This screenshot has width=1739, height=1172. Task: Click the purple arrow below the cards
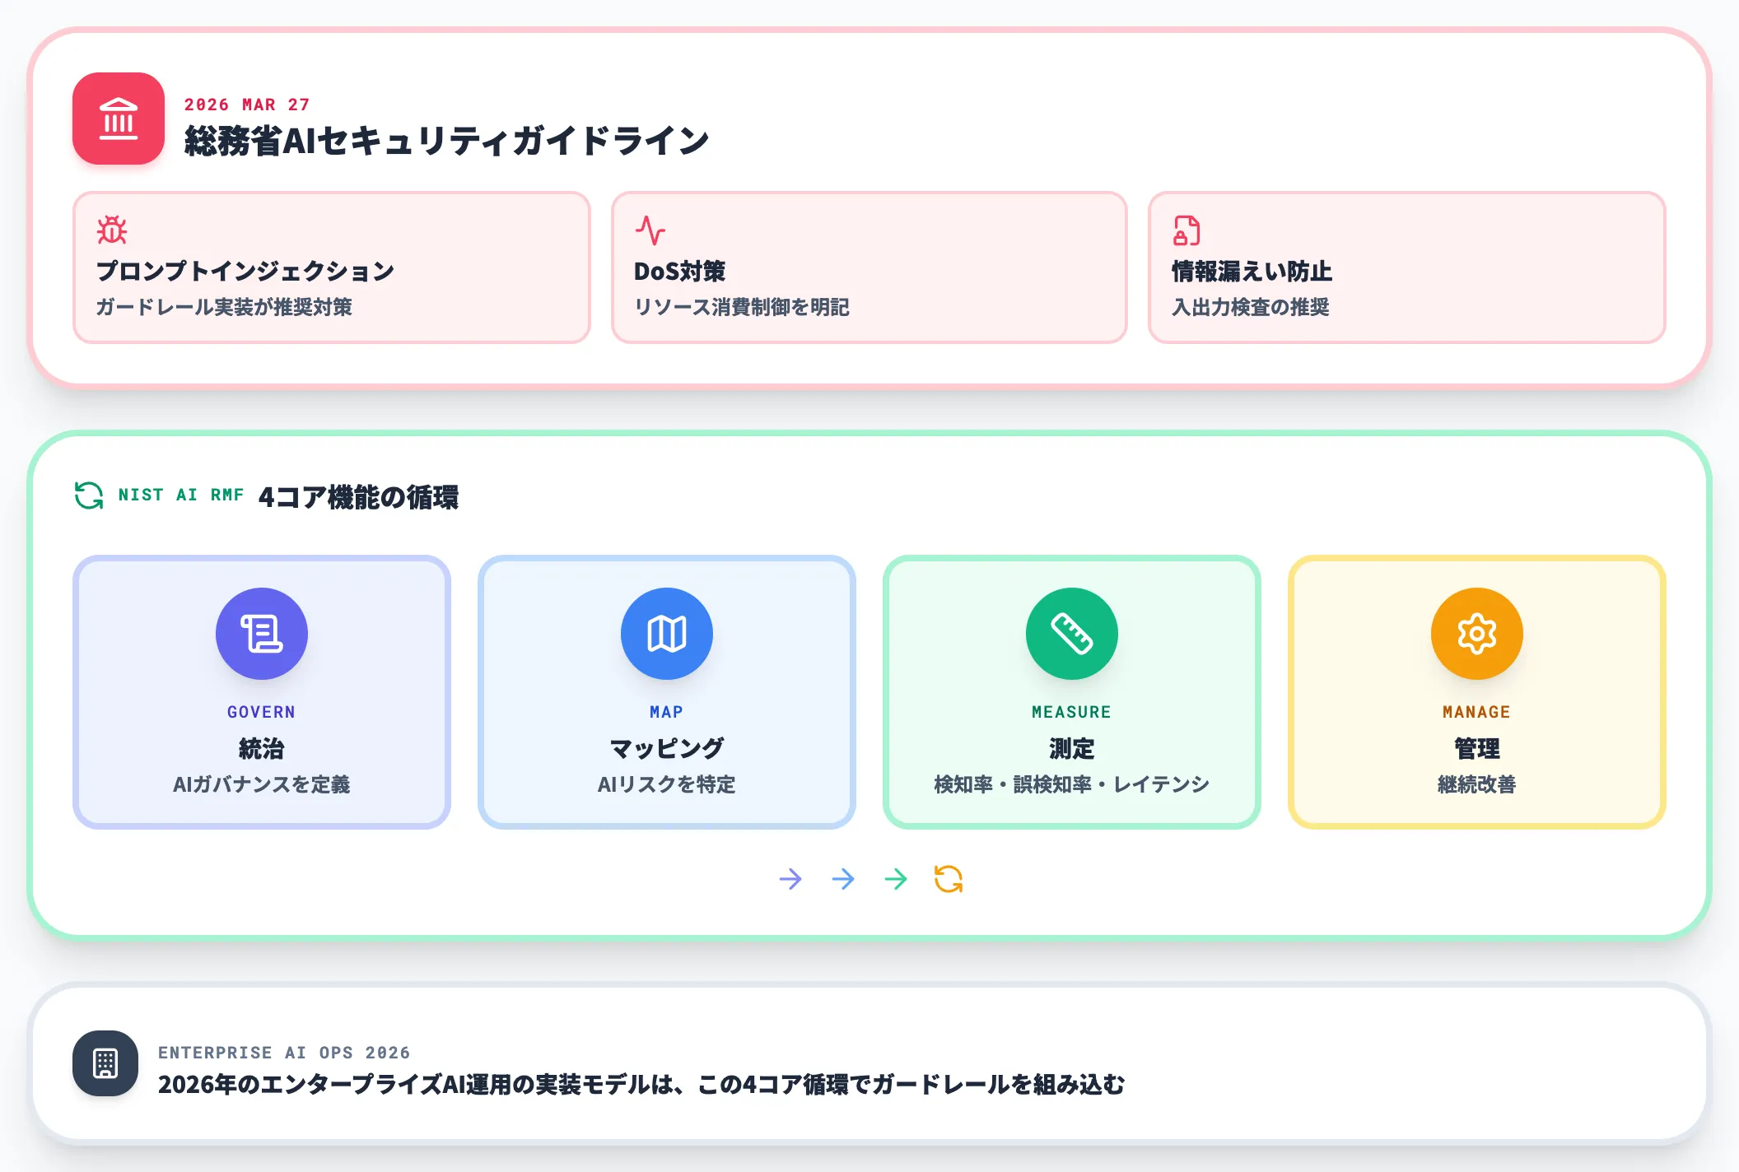click(790, 879)
